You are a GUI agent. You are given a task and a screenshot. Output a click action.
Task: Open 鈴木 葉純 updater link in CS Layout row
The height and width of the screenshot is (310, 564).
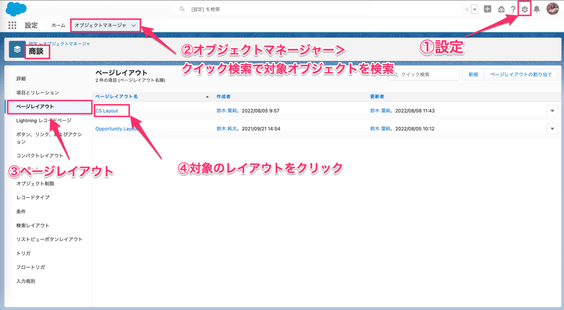[381, 111]
